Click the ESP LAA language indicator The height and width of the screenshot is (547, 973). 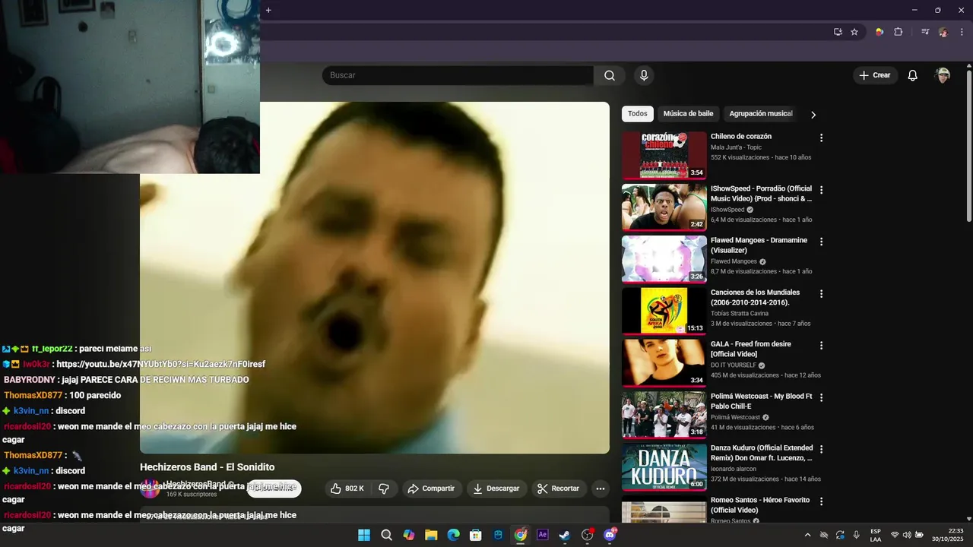click(x=876, y=535)
